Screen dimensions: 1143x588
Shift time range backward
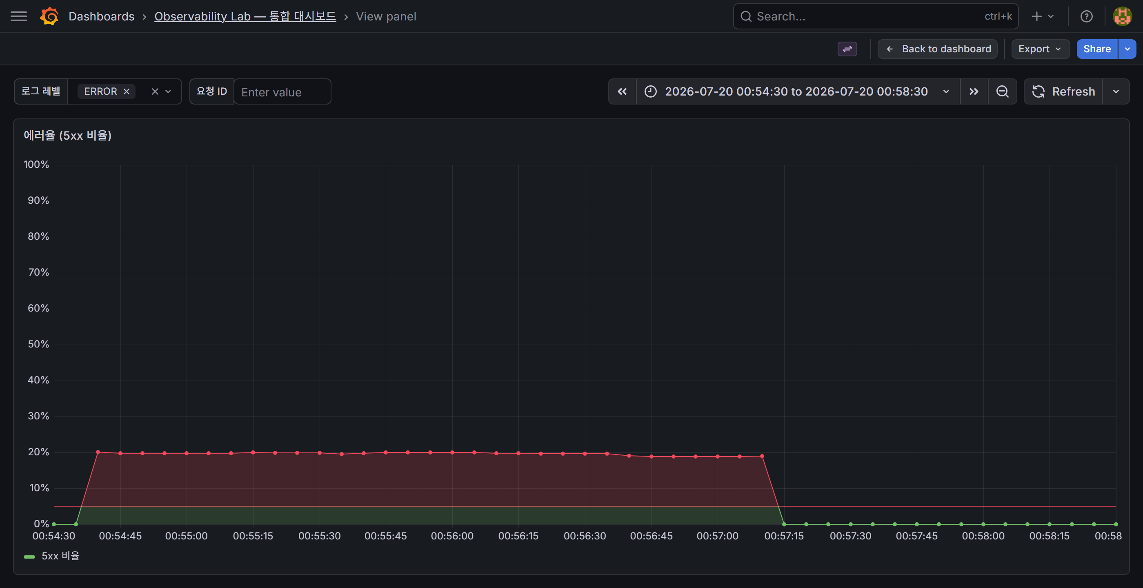coord(622,91)
